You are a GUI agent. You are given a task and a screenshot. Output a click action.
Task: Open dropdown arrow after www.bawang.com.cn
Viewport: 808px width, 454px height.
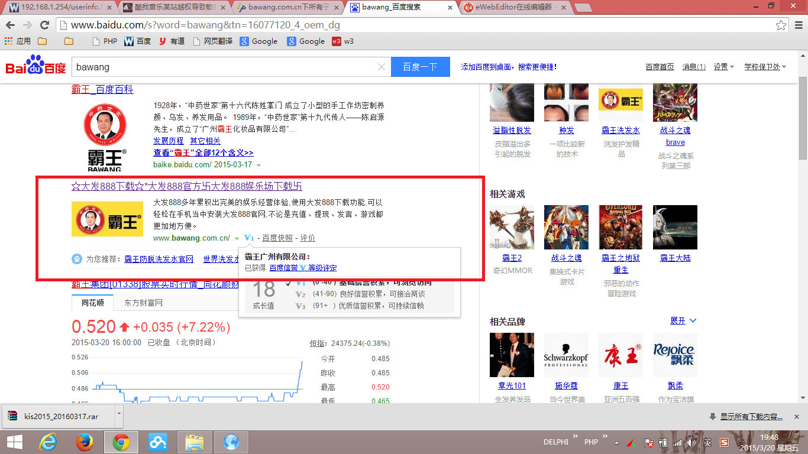click(236, 238)
